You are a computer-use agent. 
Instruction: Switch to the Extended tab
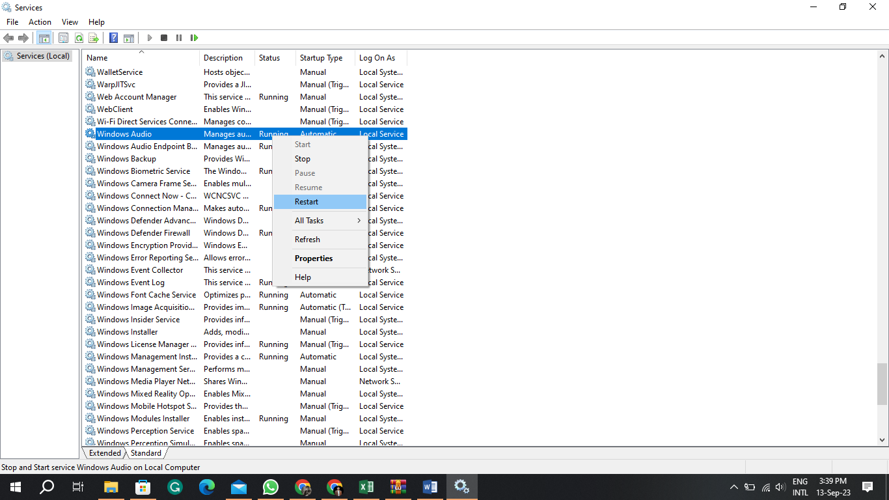[x=105, y=453]
